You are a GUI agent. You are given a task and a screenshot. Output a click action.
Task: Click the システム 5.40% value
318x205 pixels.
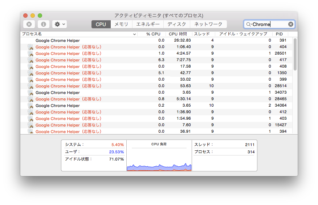118,145
